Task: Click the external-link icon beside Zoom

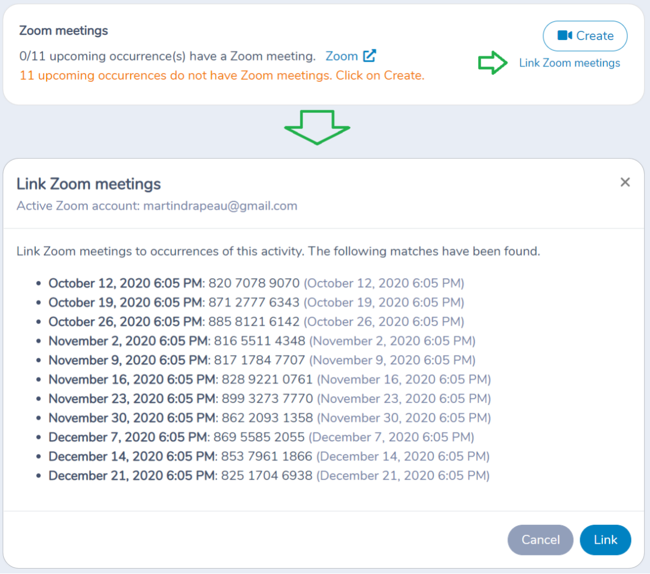Action: click(369, 55)
